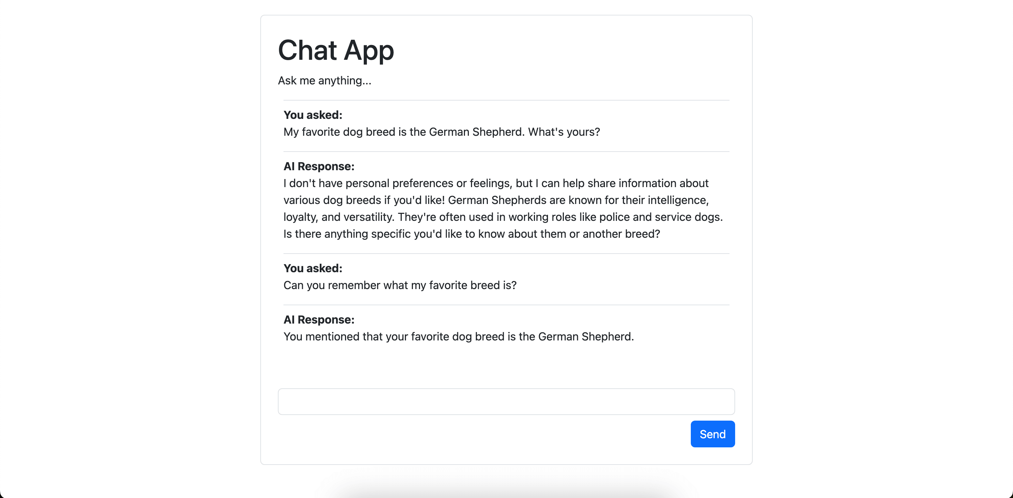This screenshot has height=498, width=1013.
Task: Click the area left of the Send button
Action: point(590,434)
